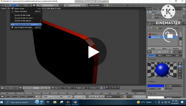Screen dimensions: 186x106
Task: Jump to first frame in timeline
Action: point(90,97)
